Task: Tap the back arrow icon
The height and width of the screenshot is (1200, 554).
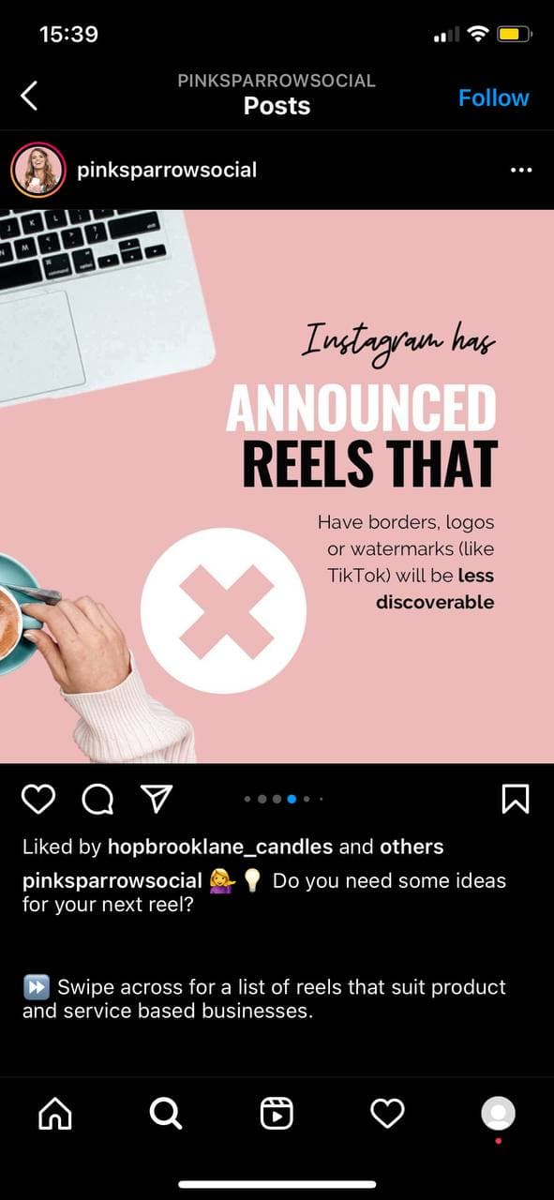Action: [x=29, y=96]
